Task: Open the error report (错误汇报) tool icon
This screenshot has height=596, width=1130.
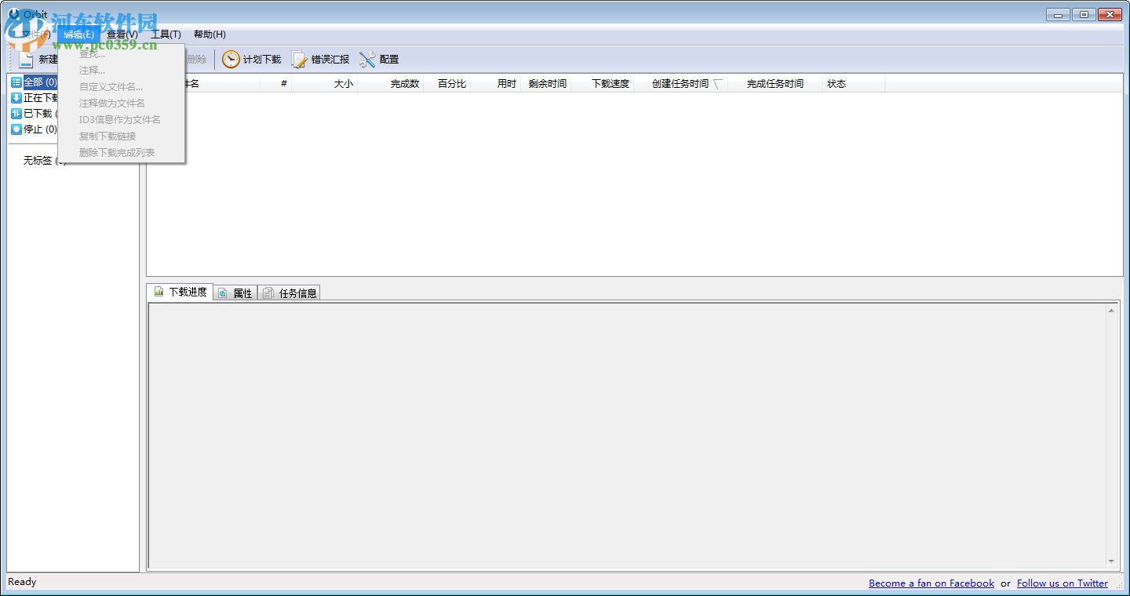Action: click(x=299, y=59)
